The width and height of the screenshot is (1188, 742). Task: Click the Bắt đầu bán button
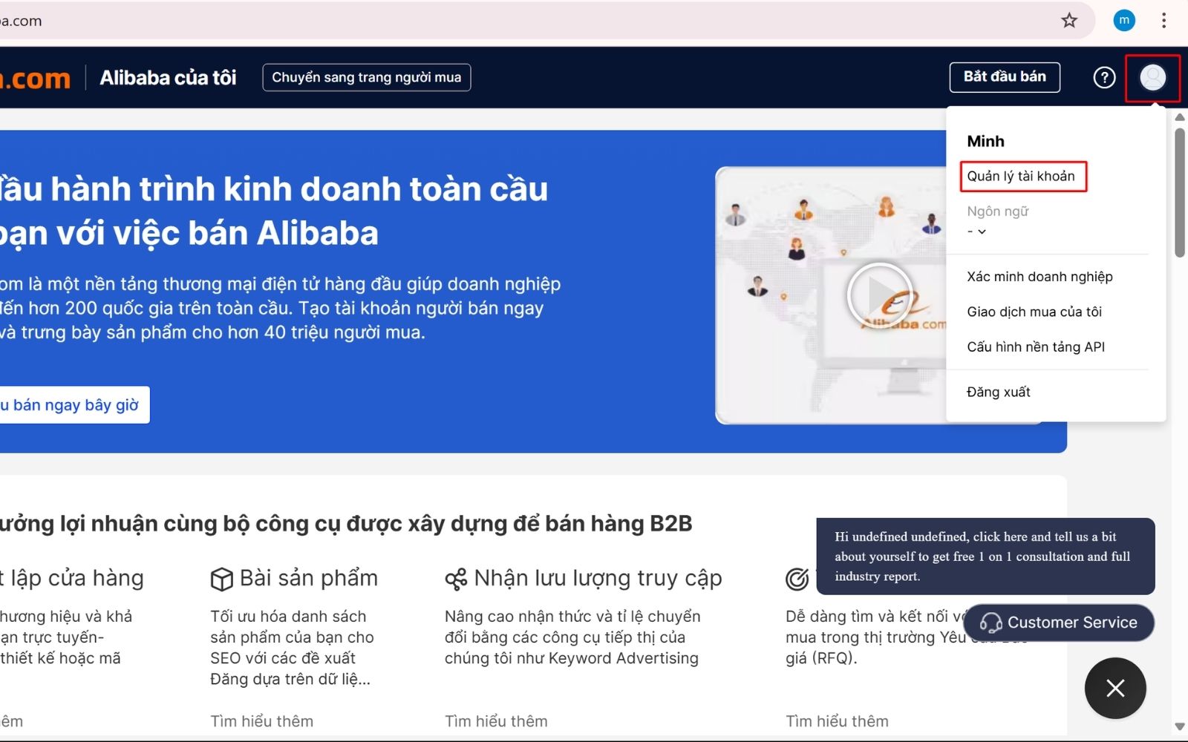pos(1005,77)
